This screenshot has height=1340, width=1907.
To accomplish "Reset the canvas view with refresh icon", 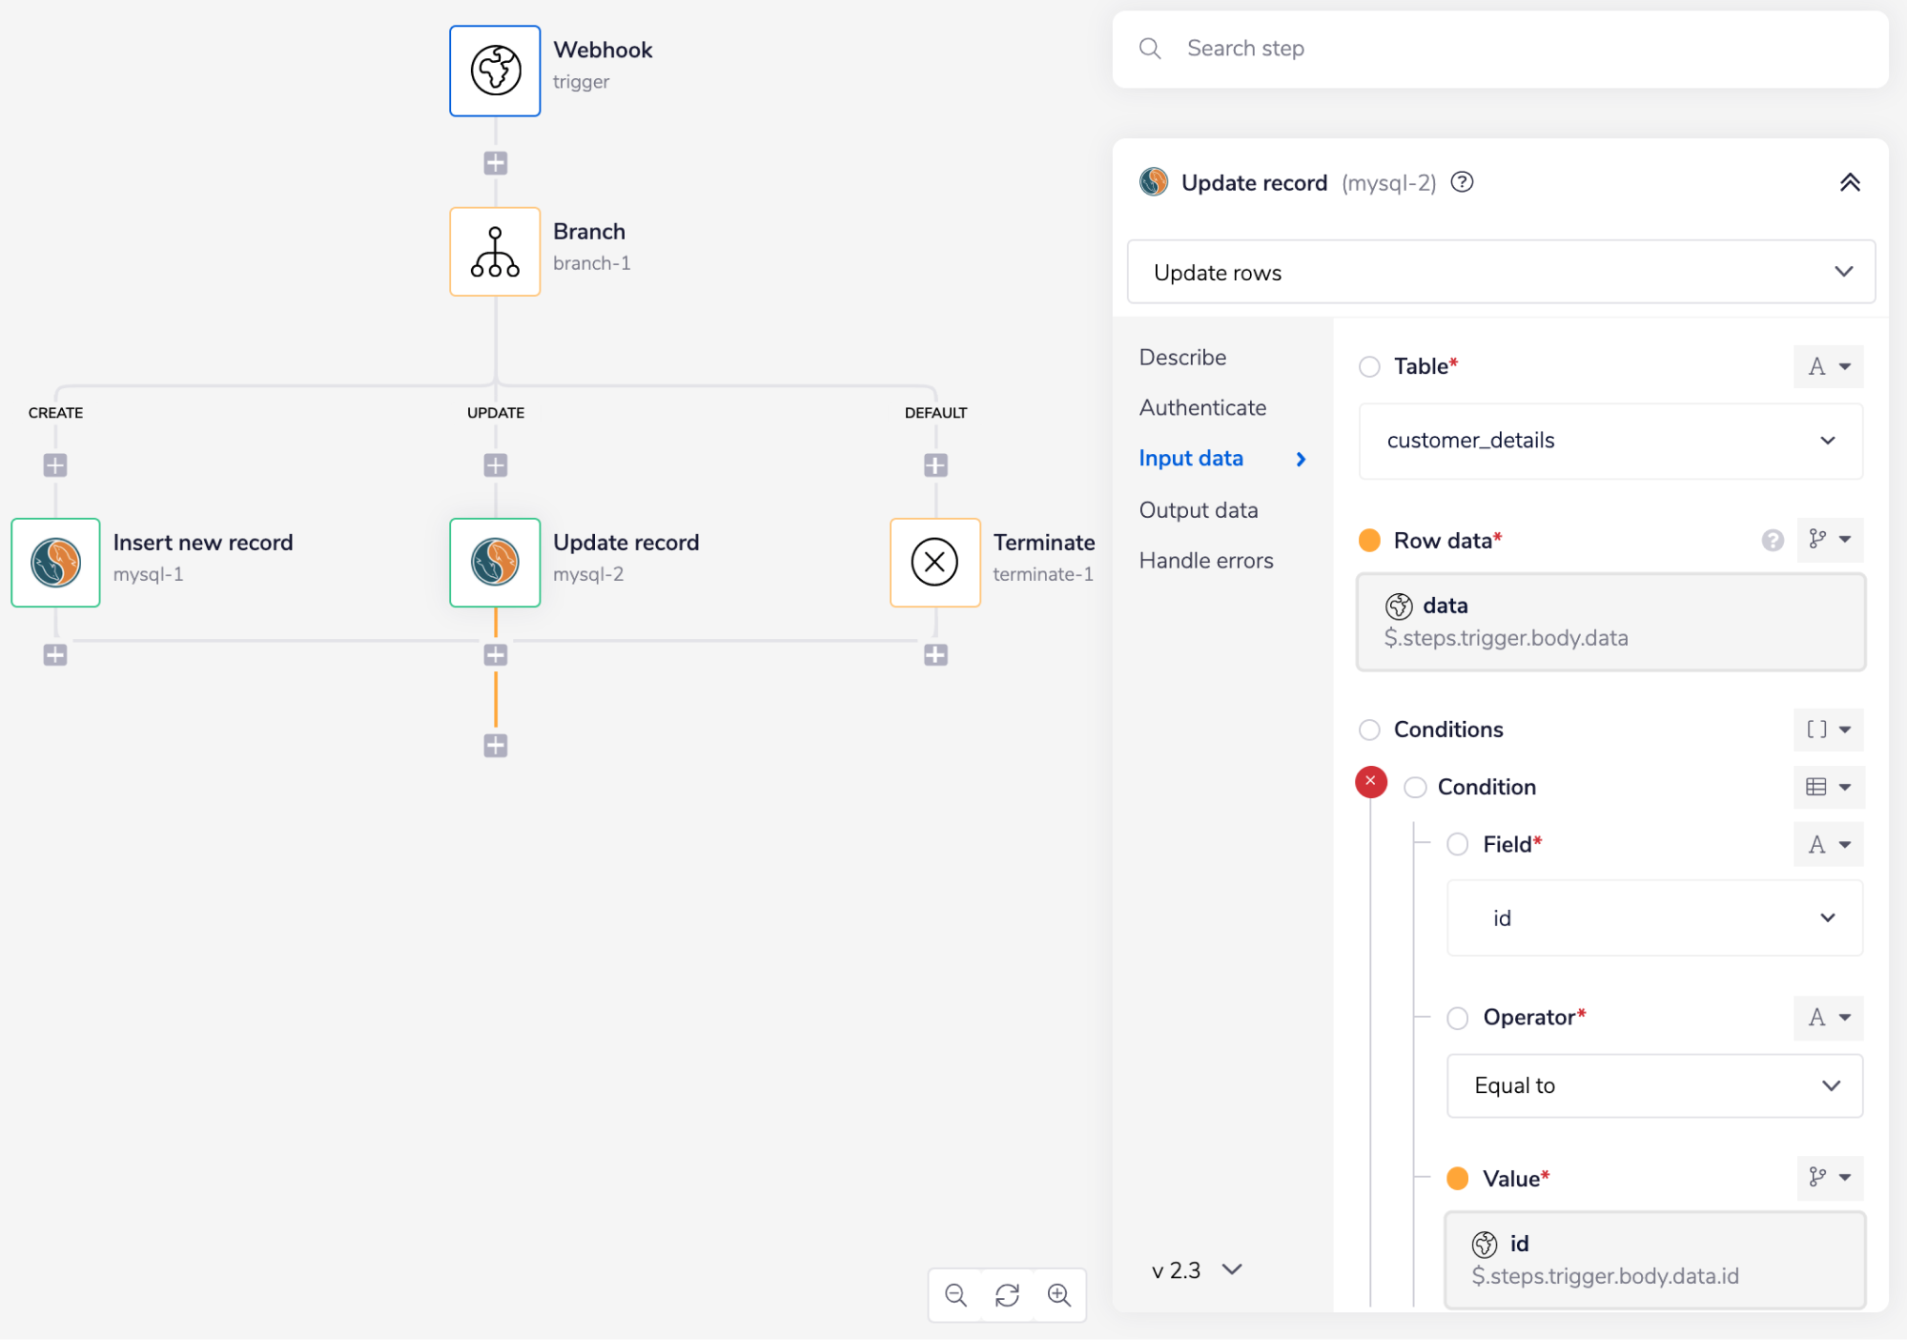I will point(1007,1295).
